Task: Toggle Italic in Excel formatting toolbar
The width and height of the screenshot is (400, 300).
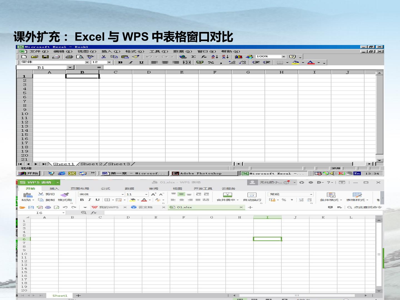Action: (x=131, y=62)
